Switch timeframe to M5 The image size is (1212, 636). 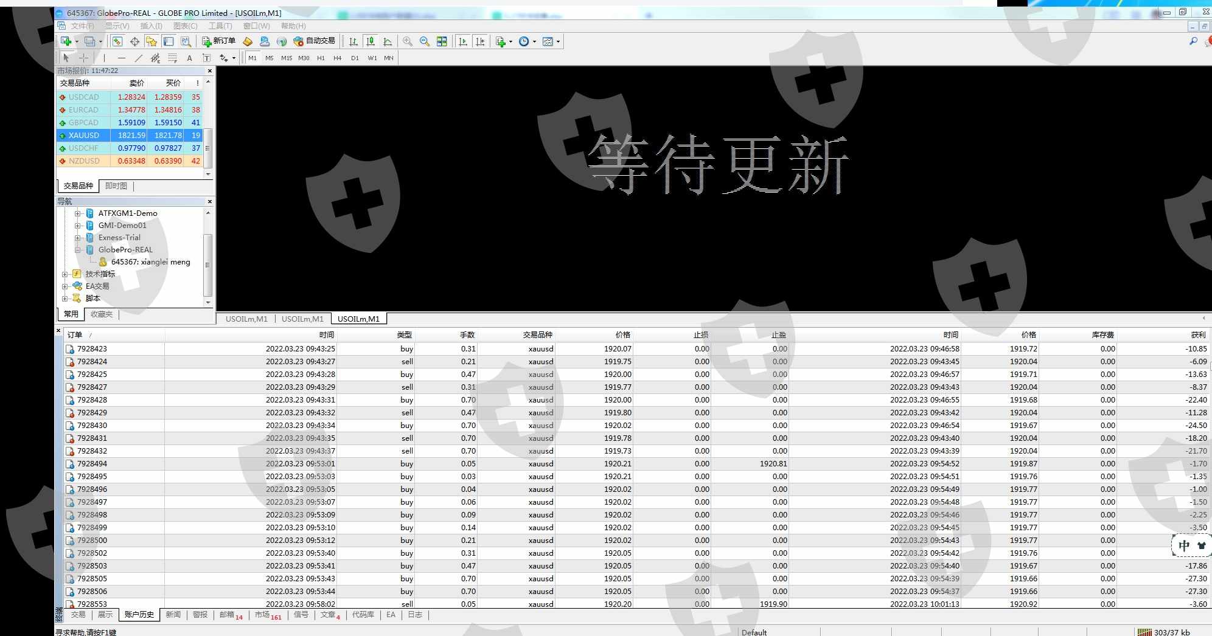point(270,58)
